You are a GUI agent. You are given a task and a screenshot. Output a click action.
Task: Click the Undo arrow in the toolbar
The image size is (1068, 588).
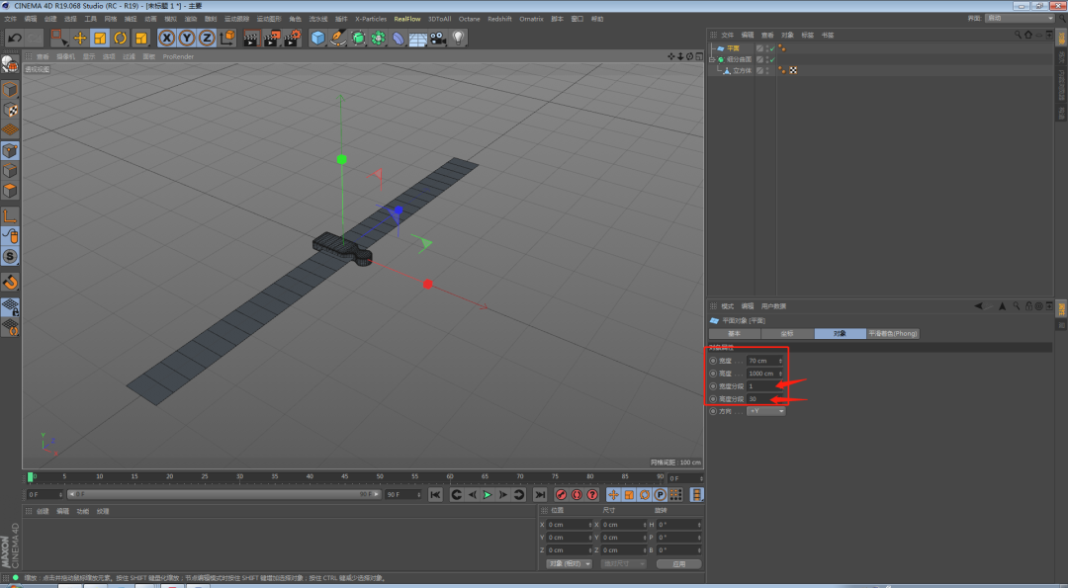pyautogui.click(x=13, y=38)
